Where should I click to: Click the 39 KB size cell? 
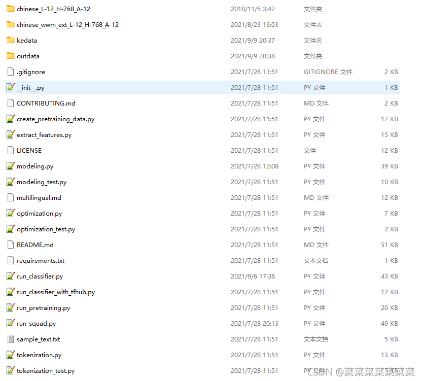pos(390,166)
